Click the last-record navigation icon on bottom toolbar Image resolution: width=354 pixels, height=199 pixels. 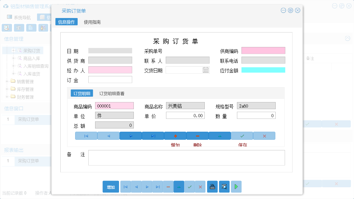point(157,187)
